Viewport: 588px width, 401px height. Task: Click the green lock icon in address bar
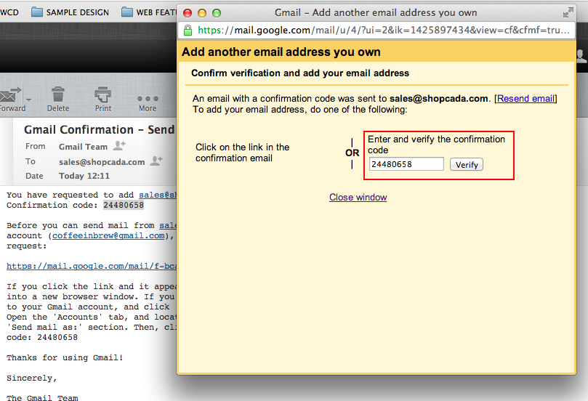tap(188, 30)
